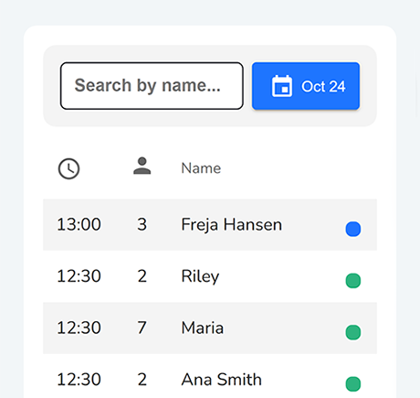Click green status dot for Maria
Viewport: 420px width, 398px height.
[353, 332]
